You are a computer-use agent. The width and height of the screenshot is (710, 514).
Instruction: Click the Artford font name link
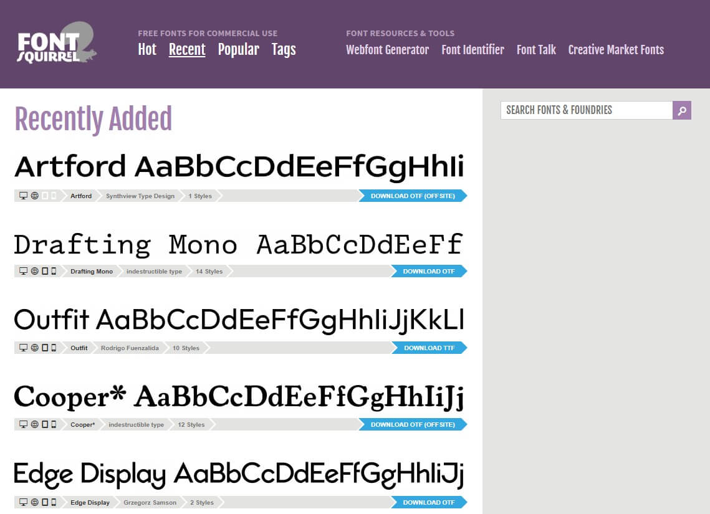[81, 196]
